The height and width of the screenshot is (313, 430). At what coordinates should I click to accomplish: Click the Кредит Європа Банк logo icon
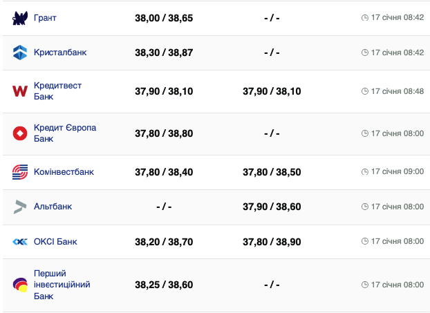point(19,133)
